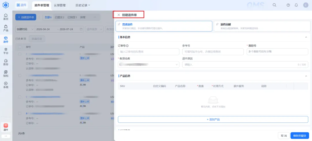Click the red 退件 app icon at sidebar bottom
The image size is (312, 141).
coord(6,125)
